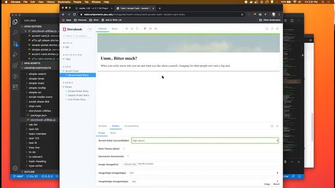
Task: Switch to the Actions addon tab
Action: coord(103,126)
